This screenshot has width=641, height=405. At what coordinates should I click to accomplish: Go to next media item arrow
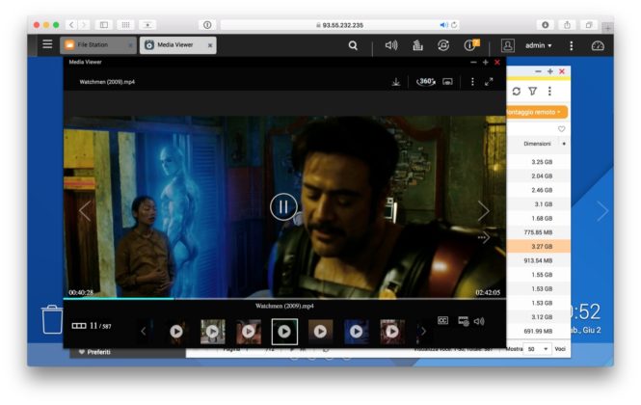[x=483, y=211]
